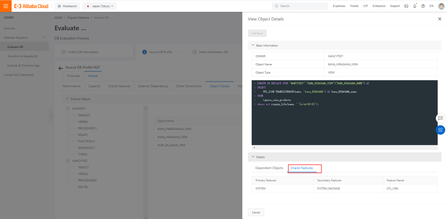Viewport: 447px width, 219px height.
Task: Click the Cancel button
Action: 256,212
